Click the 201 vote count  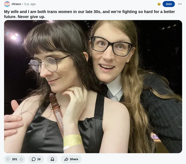pyautogui.click(x=15, y=159)
